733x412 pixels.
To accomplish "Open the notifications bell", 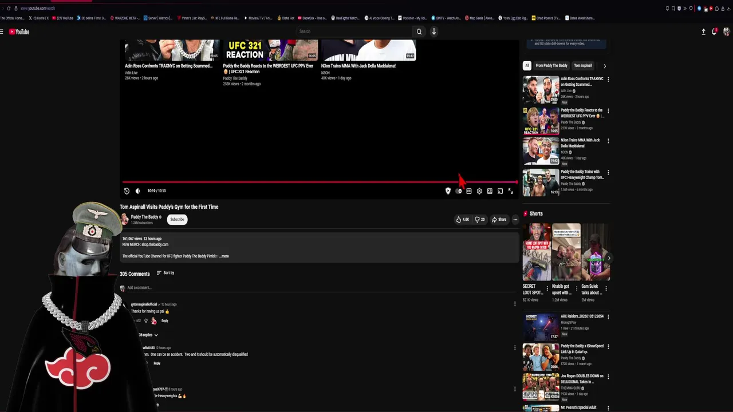I will pyautogui.click(x=714, y=32).
